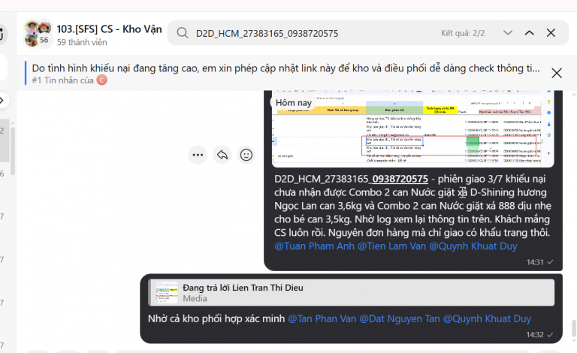Viewport: 577px width, 353px height.
Task: Click phone number 0938720575 link
Action: (x=400, y=179)
